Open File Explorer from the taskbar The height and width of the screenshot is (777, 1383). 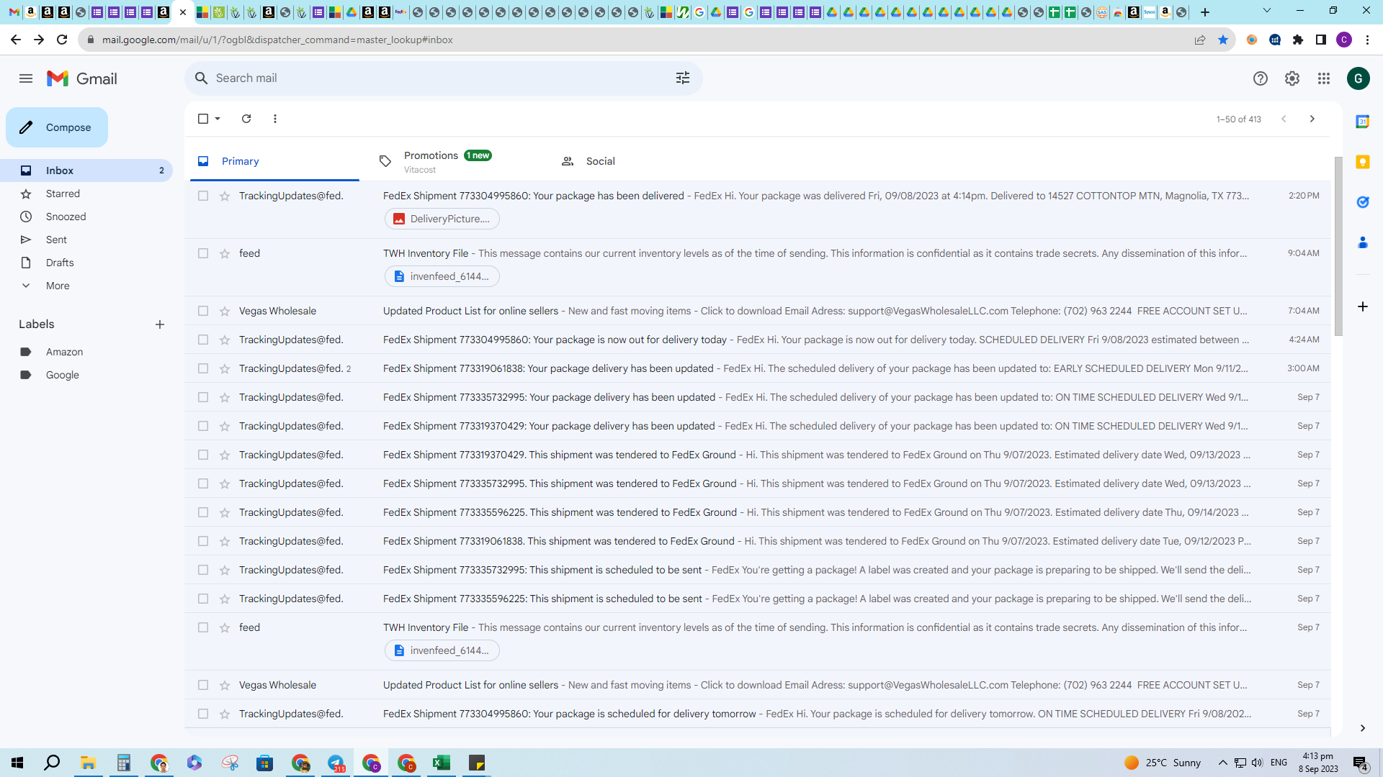click(x=88, y=763)
